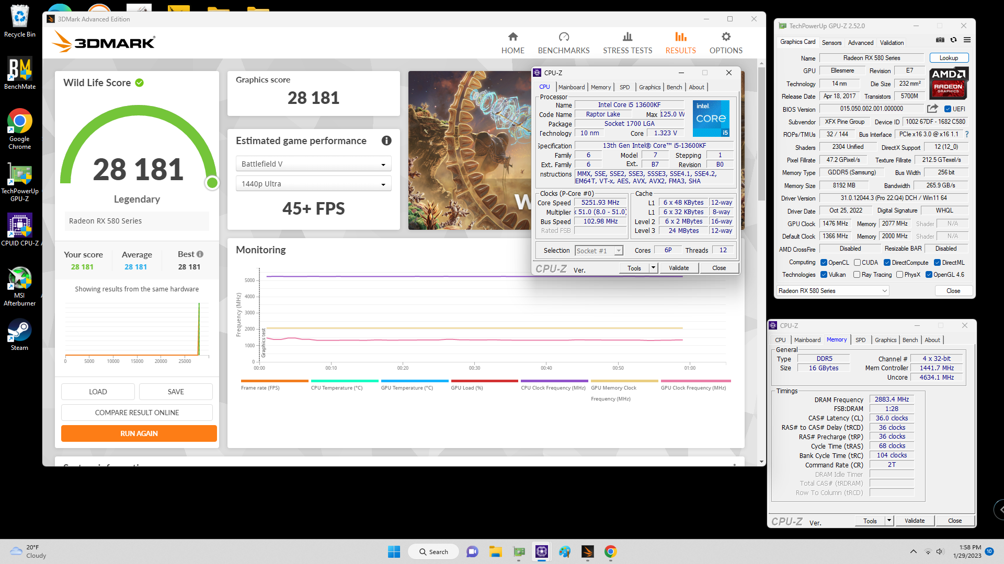
Task: Switch to Advanced tab in GPU-Z
Action: point(861,43)
